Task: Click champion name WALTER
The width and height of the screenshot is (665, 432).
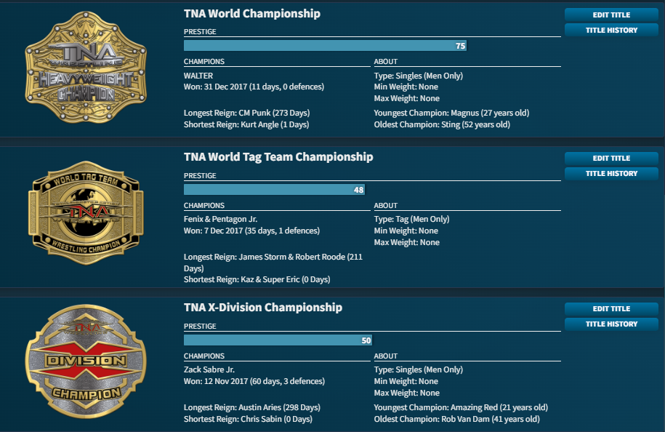Action: point(198,76)
